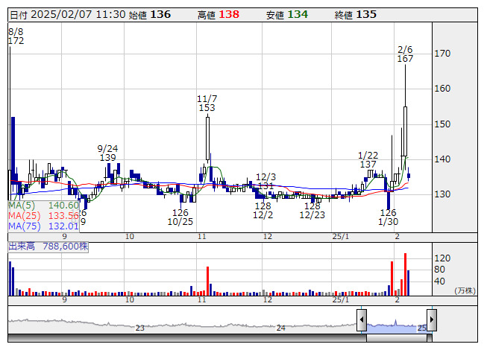Viewport: 487px width, 350px height.
Task: Click the 170 price axis label
Action: (x=442, y=54)
